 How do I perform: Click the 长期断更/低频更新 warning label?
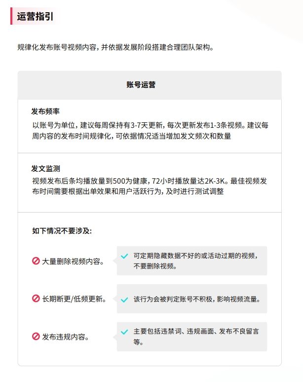(x=75, y=299)
